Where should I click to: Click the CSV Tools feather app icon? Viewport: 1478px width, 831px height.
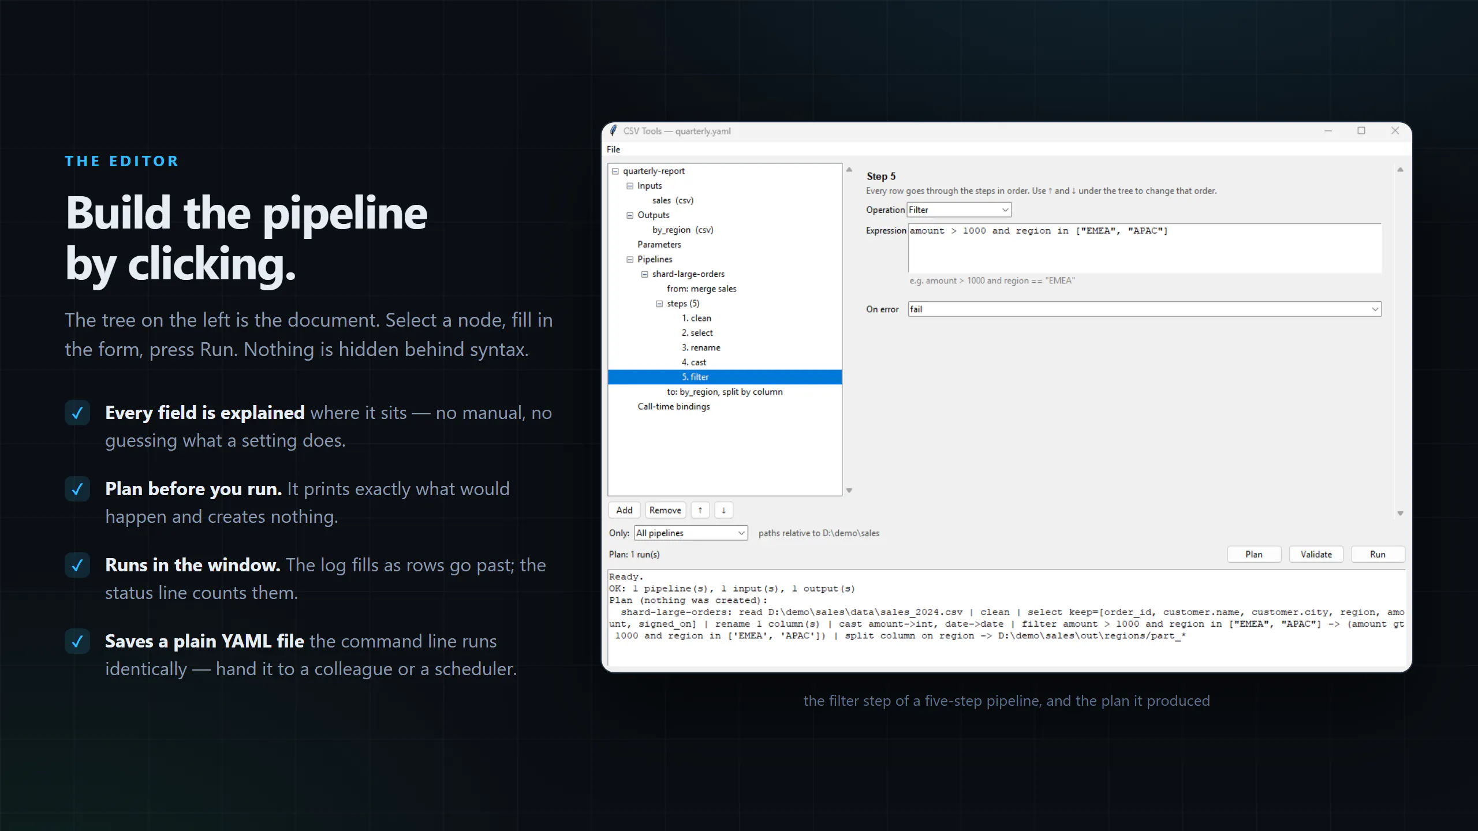(613, 131)
